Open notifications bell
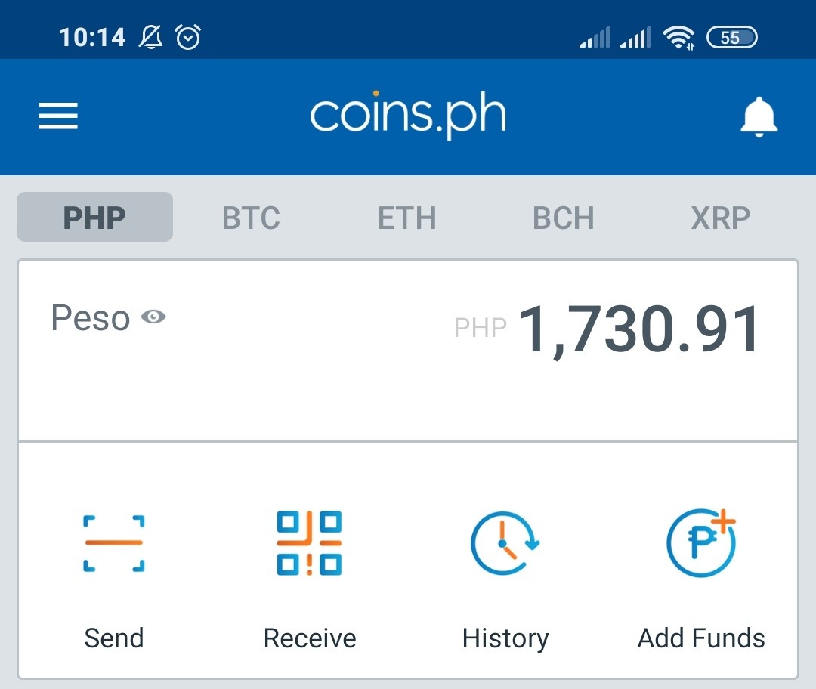 point(759,117)
